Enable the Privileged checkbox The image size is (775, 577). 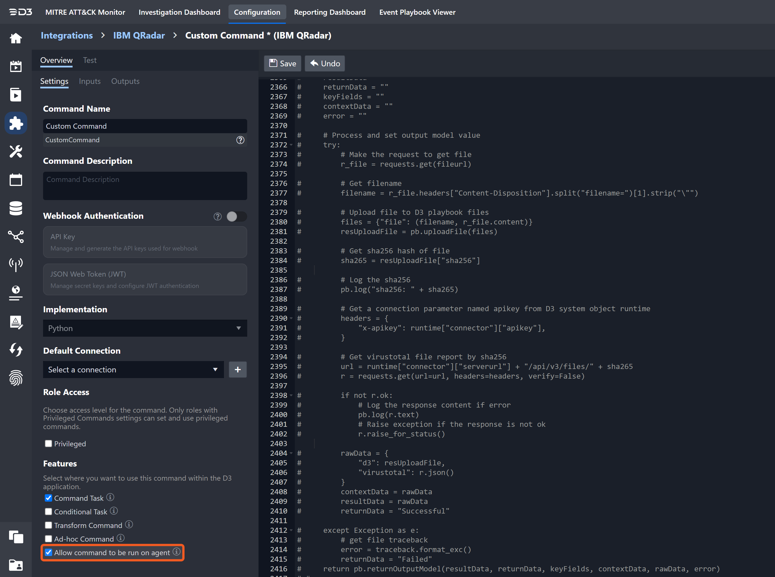coord(48,444)
